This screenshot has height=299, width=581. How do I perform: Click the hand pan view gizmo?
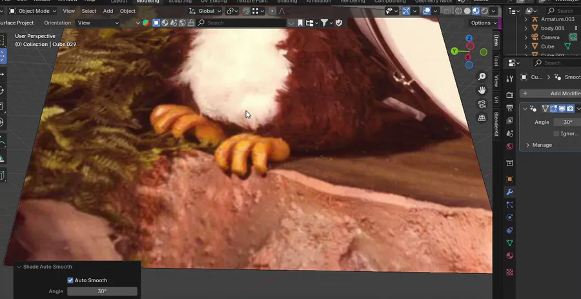(482, 90)
